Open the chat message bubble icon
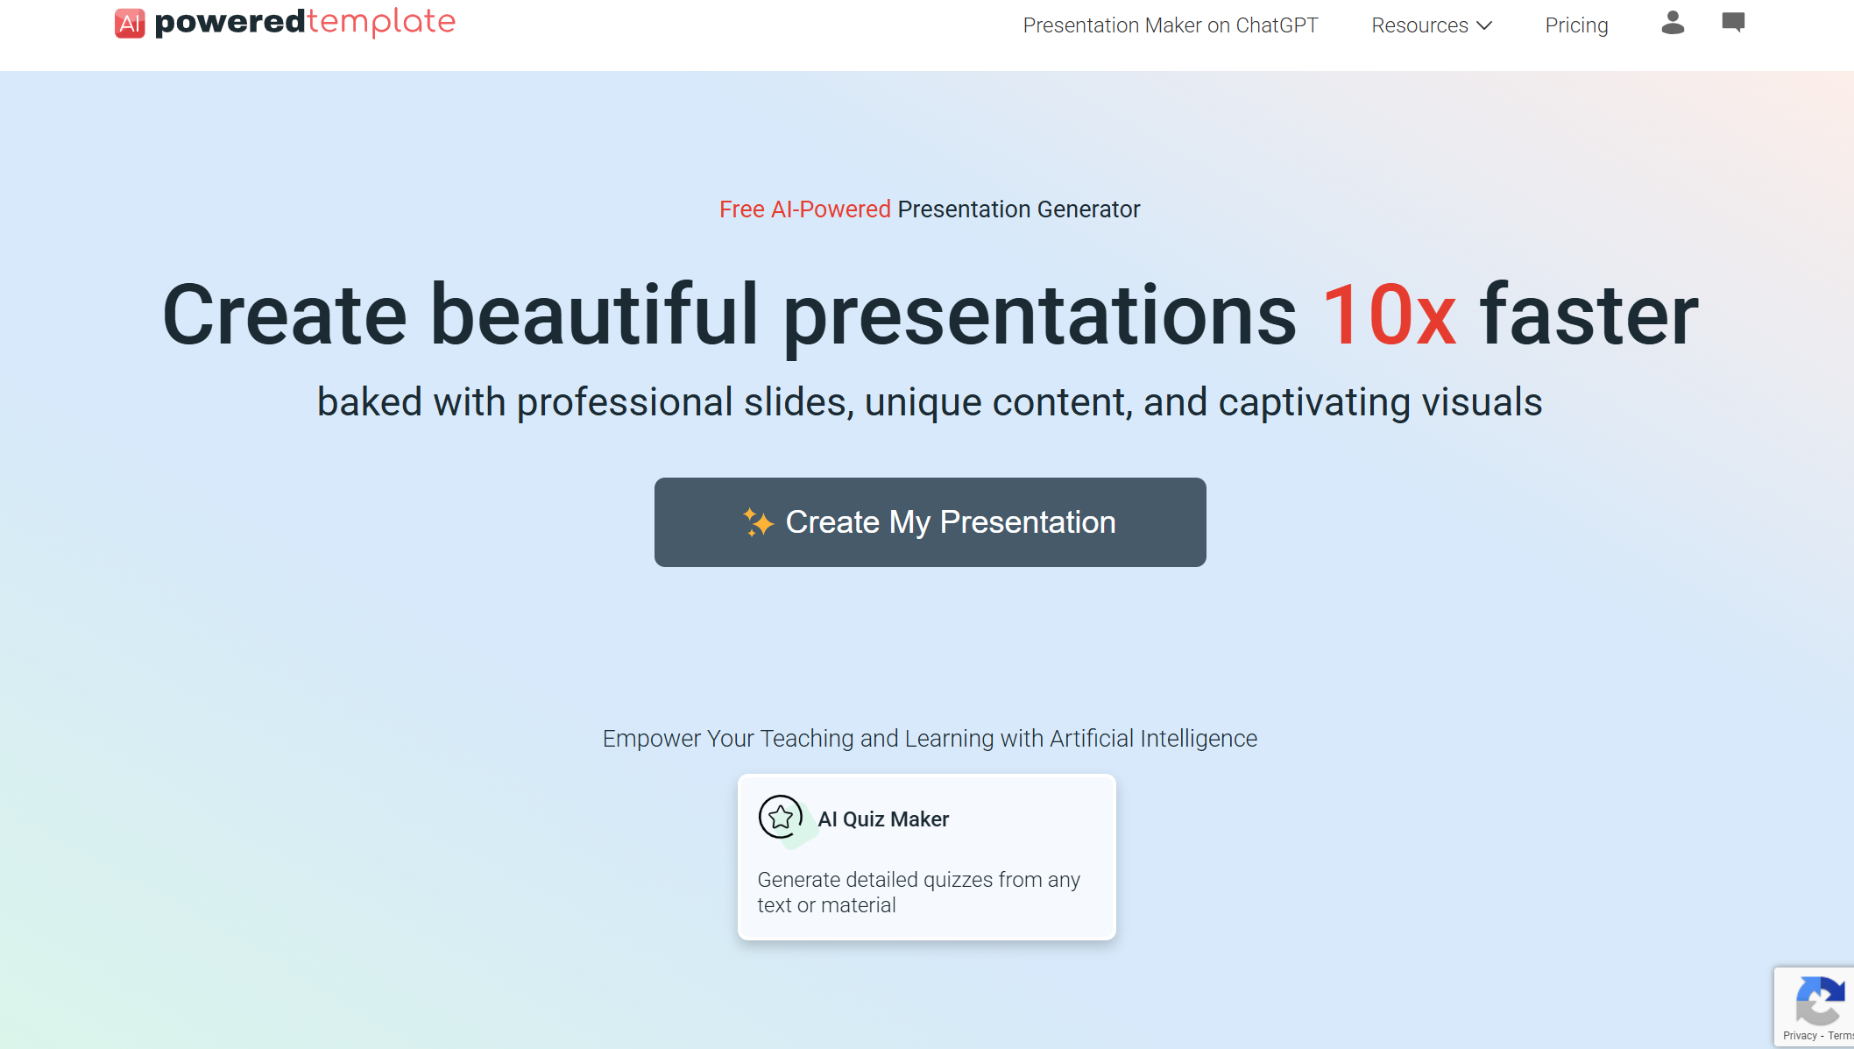 [1733, 23]
